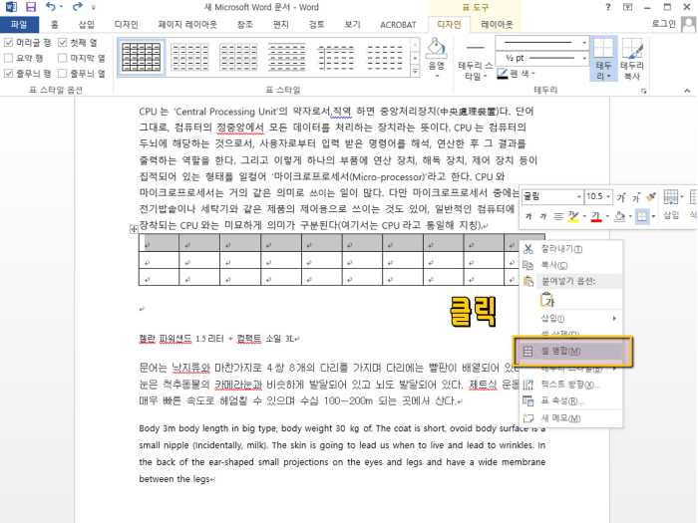Click the Bold 가 icon in mini toolbar

(x=528, y=216)
